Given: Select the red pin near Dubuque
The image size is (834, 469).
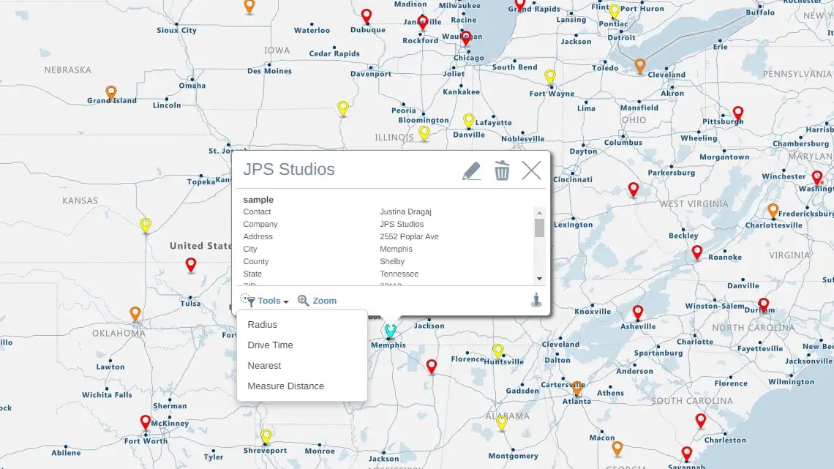Looking at the screenshot, I should [x=367, y=17].
